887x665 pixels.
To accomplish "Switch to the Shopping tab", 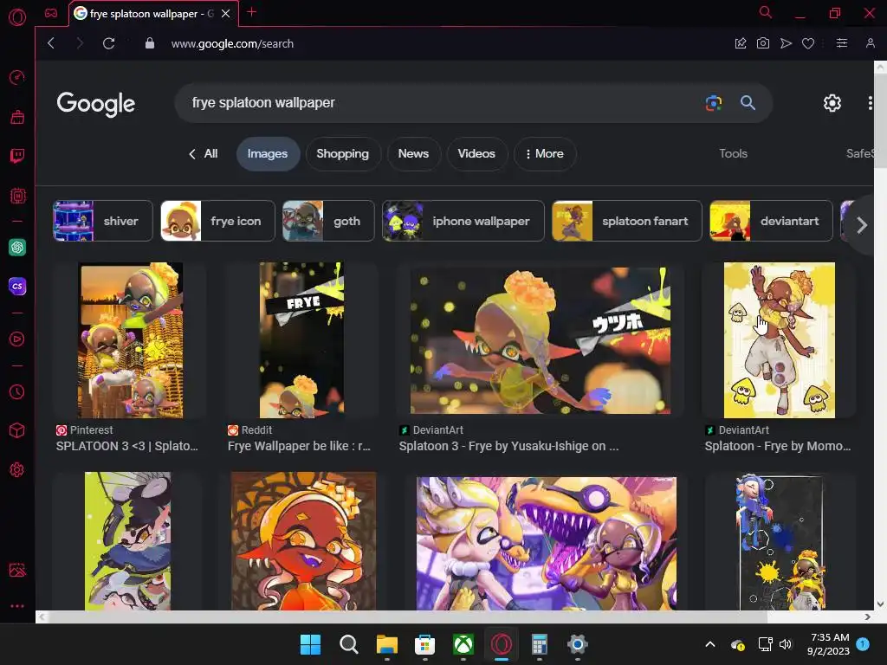I will click(x=343, y=154).
